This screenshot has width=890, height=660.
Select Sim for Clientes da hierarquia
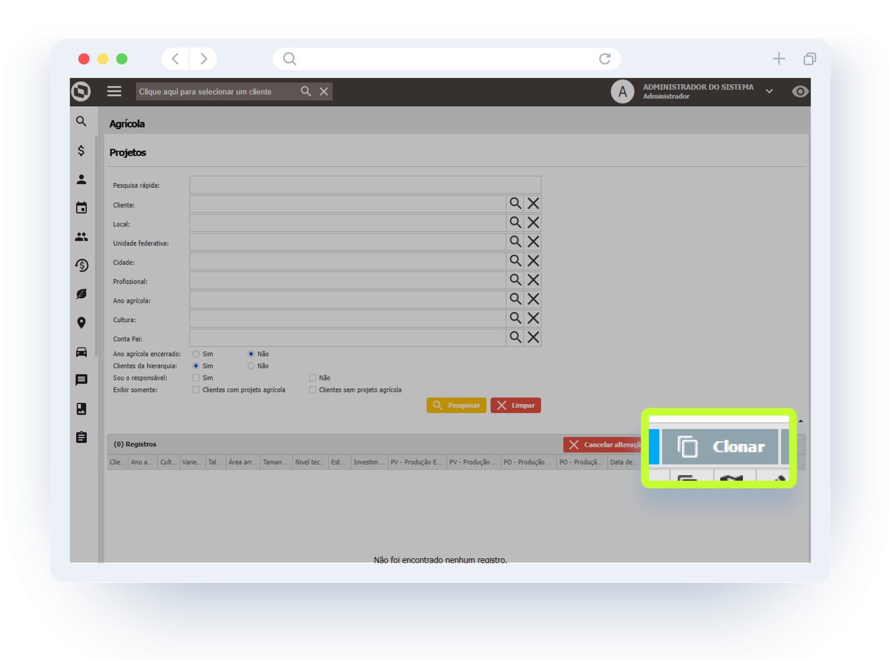point(196,366)
